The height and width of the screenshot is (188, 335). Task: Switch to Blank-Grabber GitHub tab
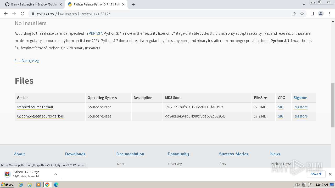point(33,4)
